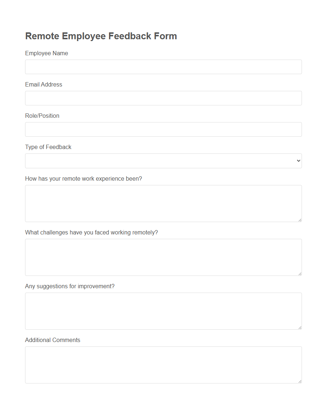The image size is (327, 414).
Task: Click the Additional Comments label
Action: pyautogui.click(x=52, y=340)
